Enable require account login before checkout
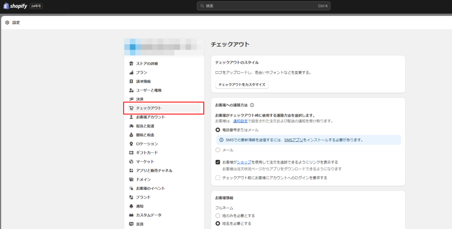This screenshot has width=452, height=229. 218,178
